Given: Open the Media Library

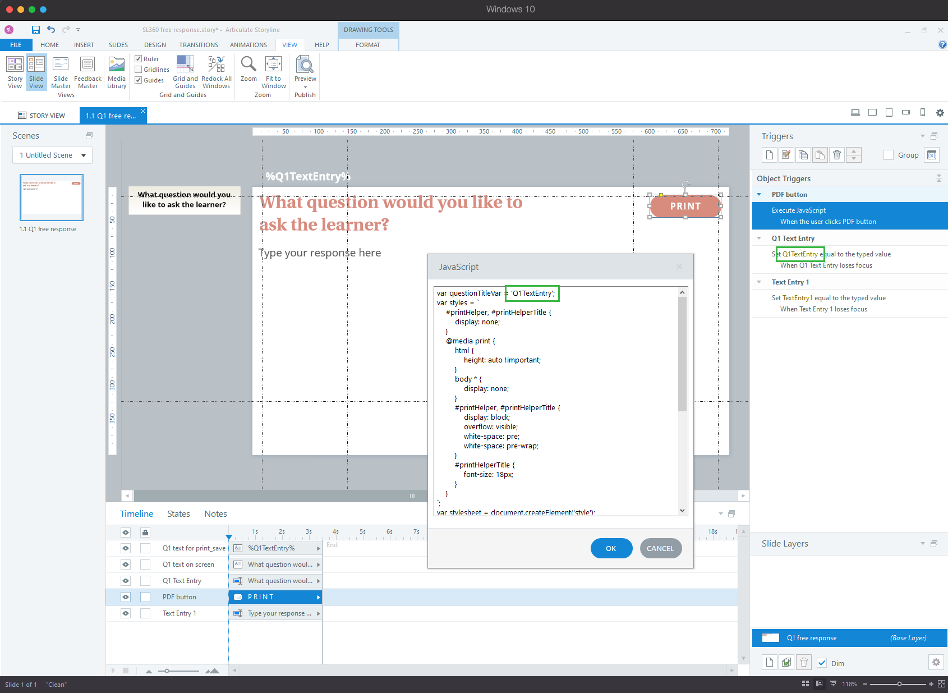Looking at the screenshot, I should pyautogui.click(x=117, y=72).
